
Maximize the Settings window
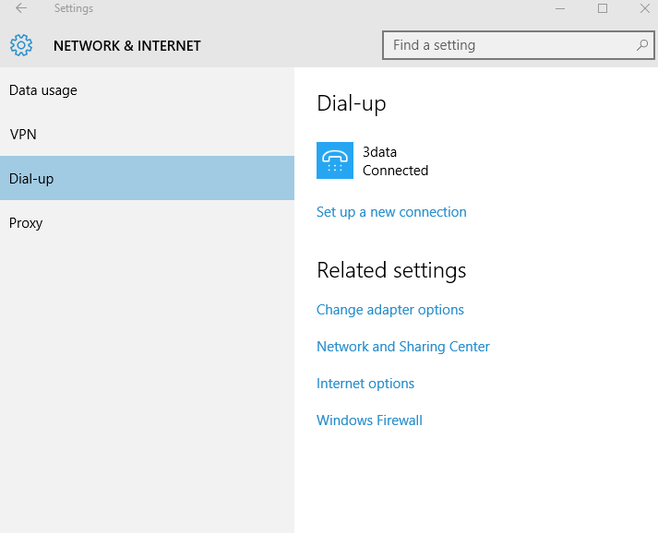603,8
